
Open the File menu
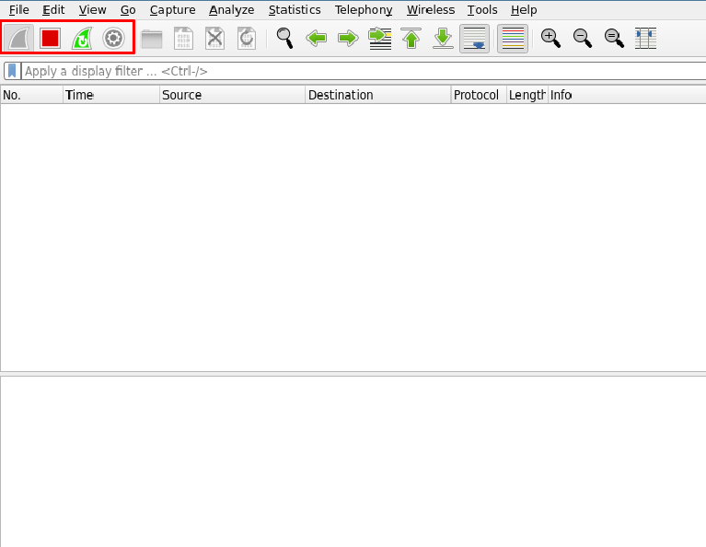click(19, 9)
